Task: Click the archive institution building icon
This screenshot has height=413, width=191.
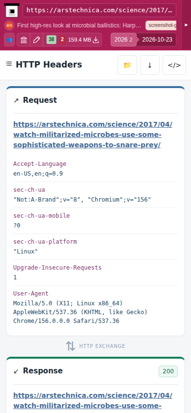Action: tap(24, 40)
